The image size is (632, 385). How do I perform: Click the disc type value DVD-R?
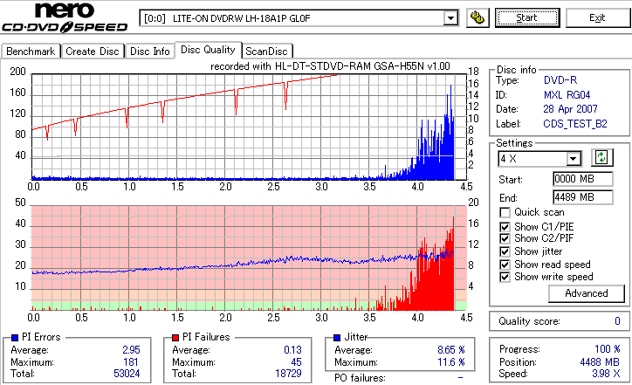(560, 80)
